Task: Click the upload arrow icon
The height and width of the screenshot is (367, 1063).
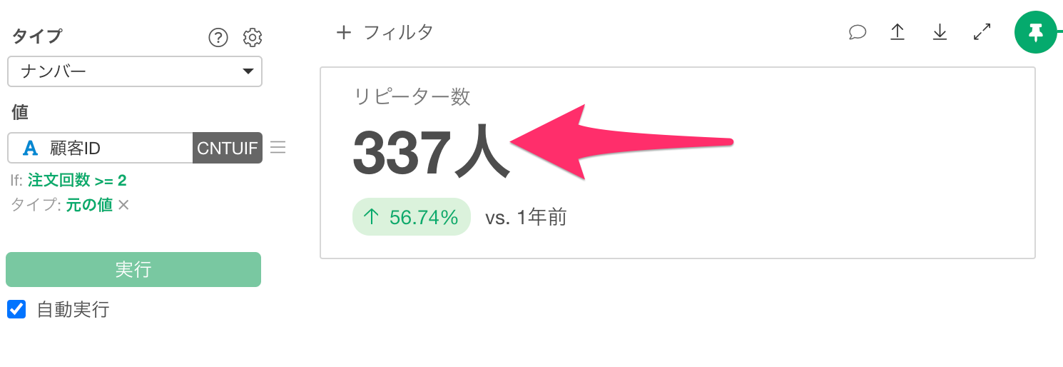Action: 897,32
